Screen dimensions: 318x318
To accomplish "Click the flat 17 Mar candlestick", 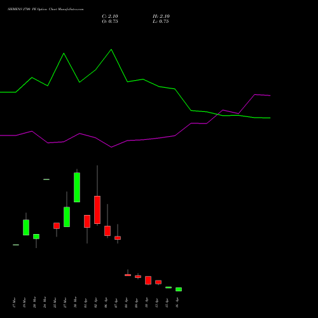I will (16, 245).
